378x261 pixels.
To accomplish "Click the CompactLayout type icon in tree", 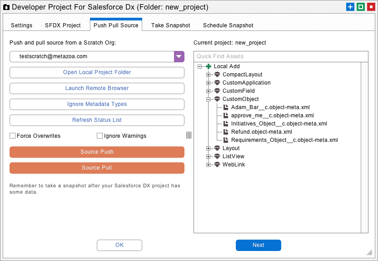I will tap(217, 75).
